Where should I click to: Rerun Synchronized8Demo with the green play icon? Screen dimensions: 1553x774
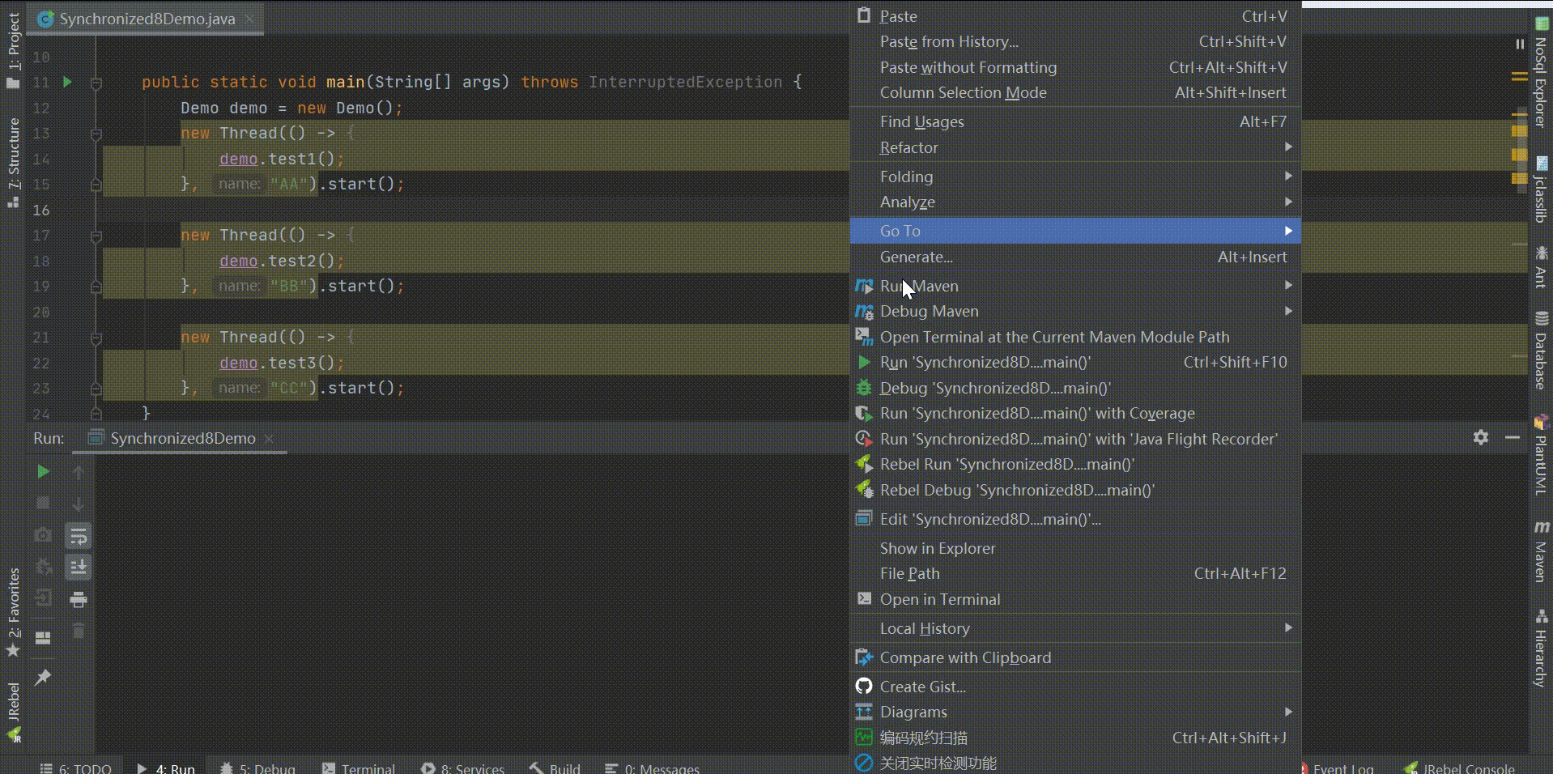(43, 471)
